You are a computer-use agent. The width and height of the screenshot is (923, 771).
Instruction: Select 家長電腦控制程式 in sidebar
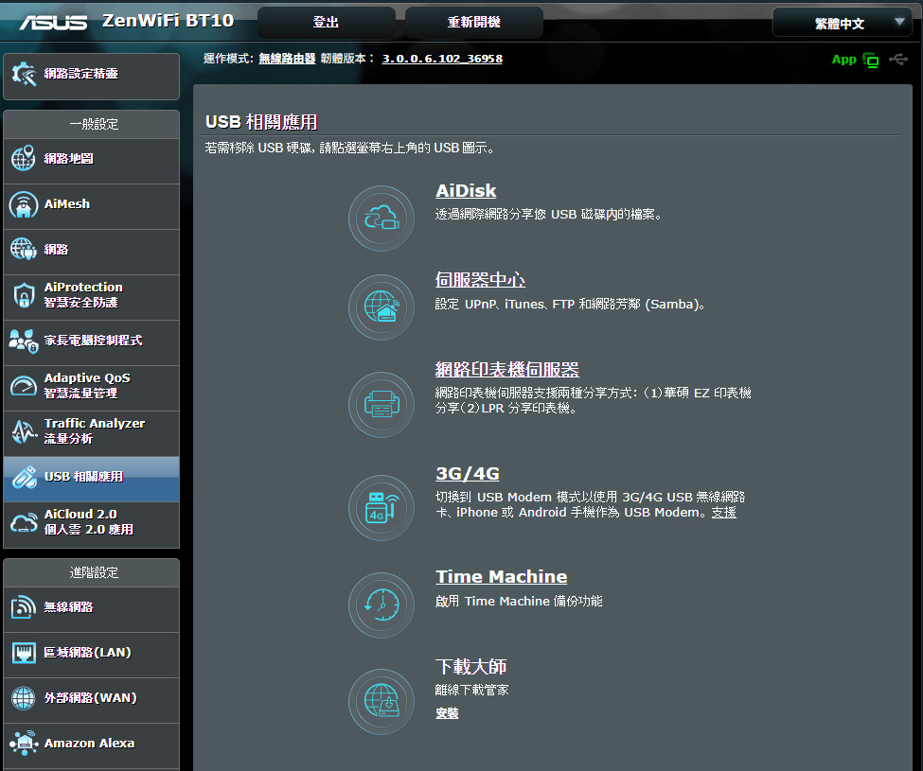pos(91,342)
